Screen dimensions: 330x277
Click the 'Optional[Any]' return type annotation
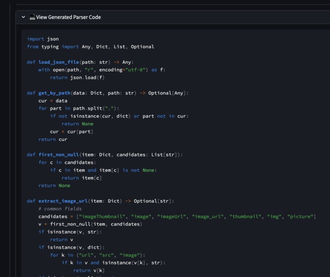pos(167,93)
